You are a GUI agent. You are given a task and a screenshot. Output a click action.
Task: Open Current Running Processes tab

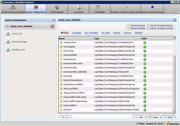(x=13, y=9)
